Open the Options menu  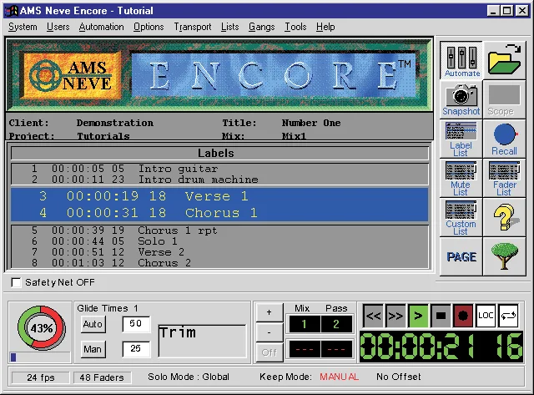point(149,27)
